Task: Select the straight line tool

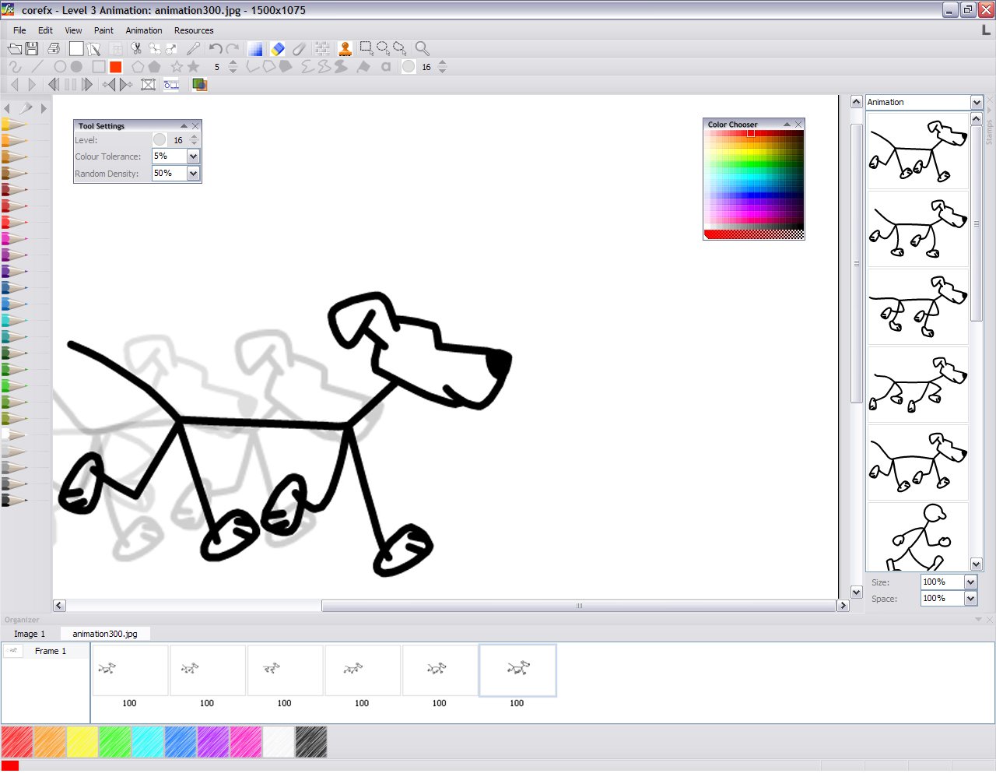Action: [x=37, y=67]
